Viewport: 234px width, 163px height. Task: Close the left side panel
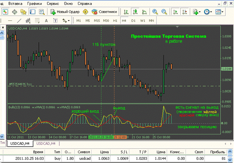coord(3,28)
